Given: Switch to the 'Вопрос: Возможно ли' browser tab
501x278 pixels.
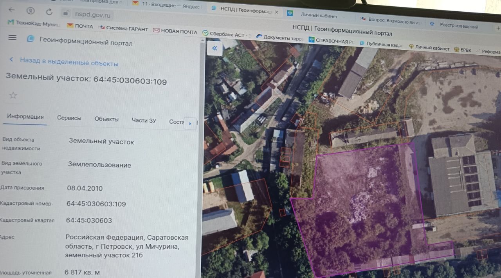Looking at the screenshot, I should click(391, 20).
